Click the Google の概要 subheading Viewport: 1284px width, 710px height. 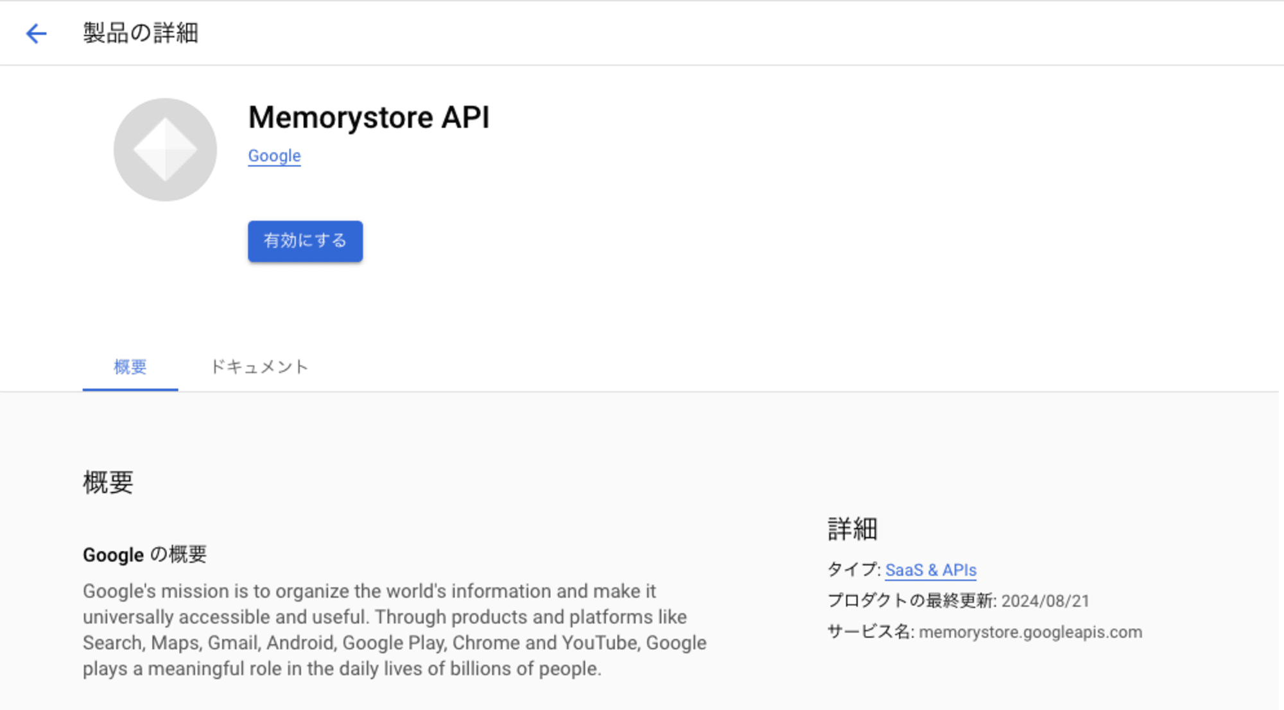[144, 554]
